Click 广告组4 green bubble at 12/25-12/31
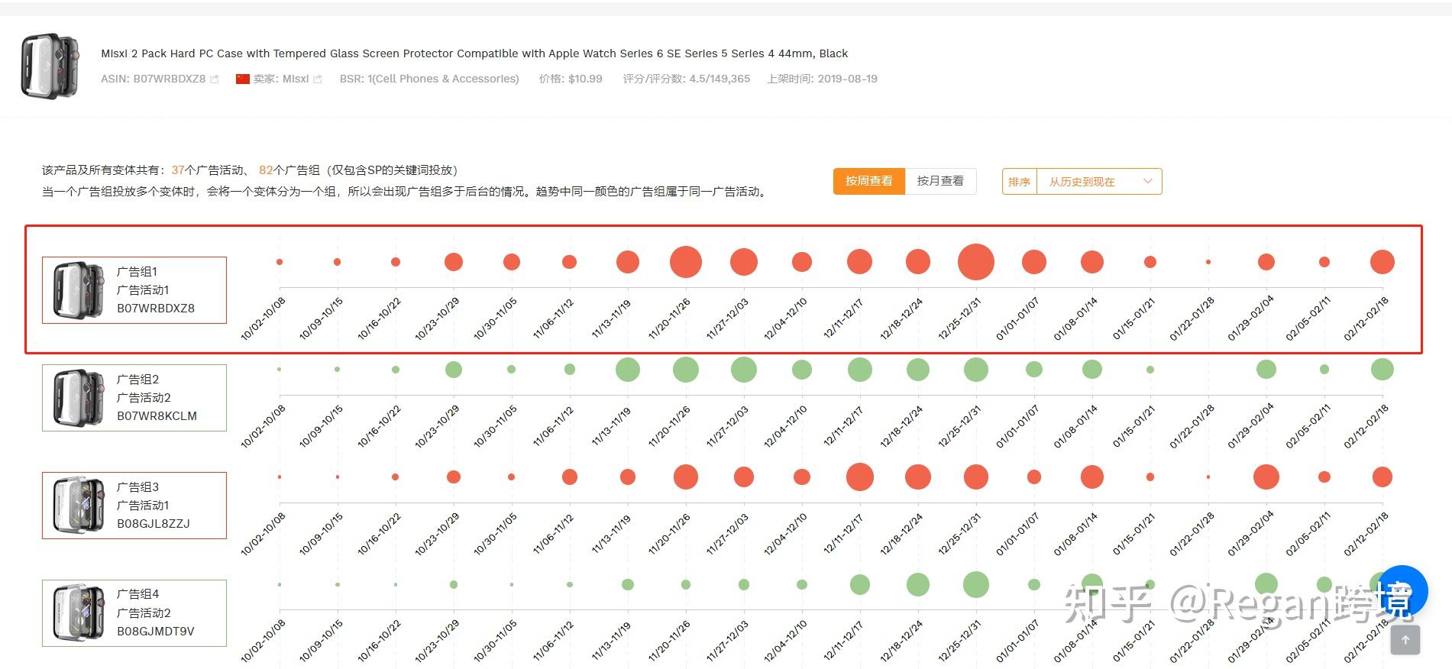Image resolution: width=1452 pixels, height=669 pixels. click(x=976, y=585)
